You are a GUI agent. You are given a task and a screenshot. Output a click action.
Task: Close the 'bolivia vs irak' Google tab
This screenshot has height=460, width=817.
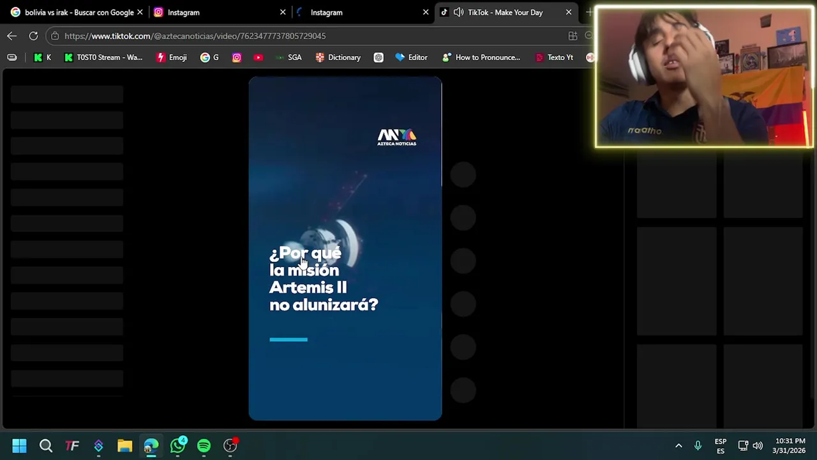(x=140, y=12)
